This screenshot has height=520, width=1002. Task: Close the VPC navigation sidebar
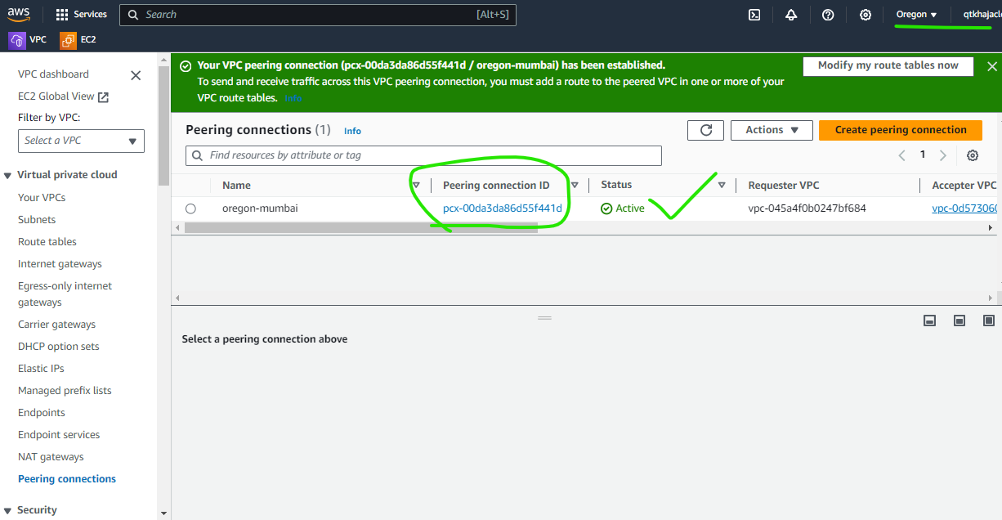pyautogui.click(x=136, y=75)
